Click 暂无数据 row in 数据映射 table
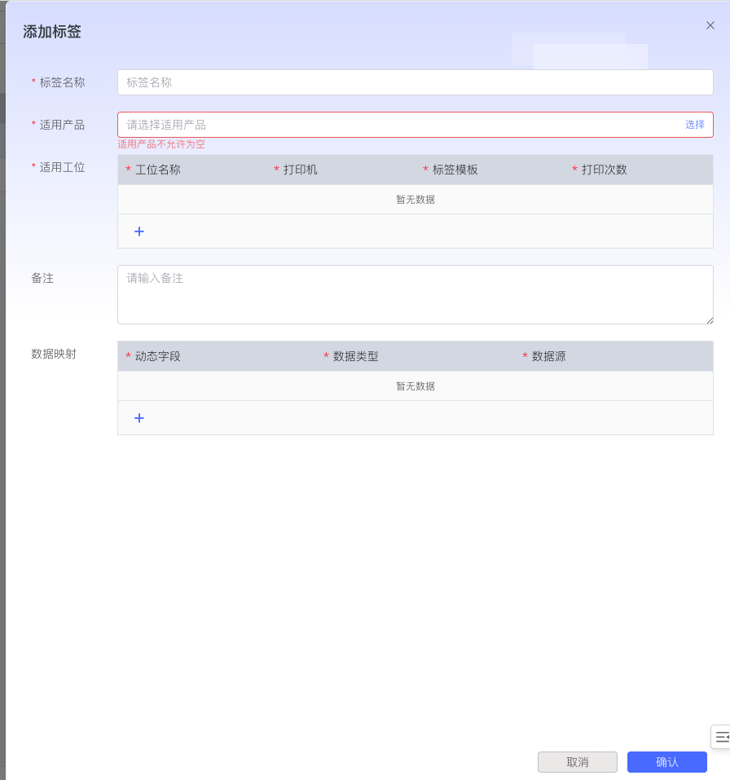The width and height of the screenshot is (730, 780). pyautogui.click(x=415, y=386)
